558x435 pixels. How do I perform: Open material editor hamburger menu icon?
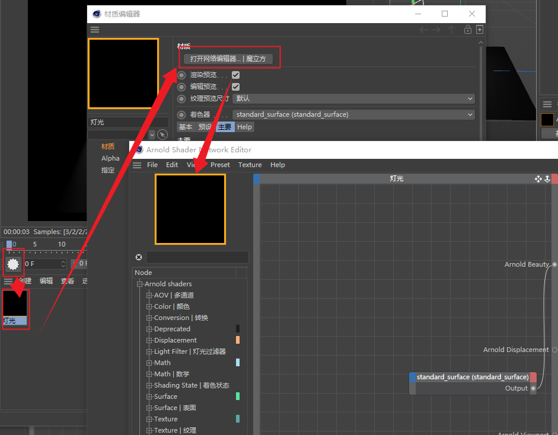point(95,30)
